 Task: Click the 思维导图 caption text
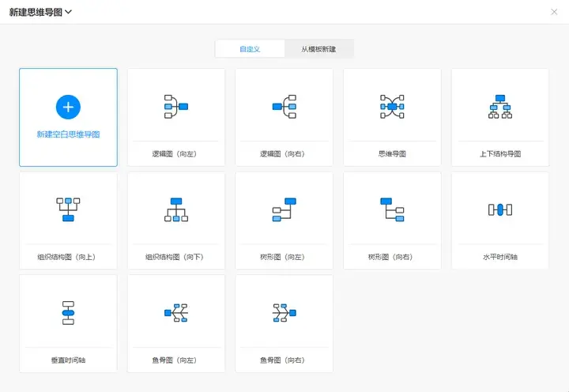392,154
